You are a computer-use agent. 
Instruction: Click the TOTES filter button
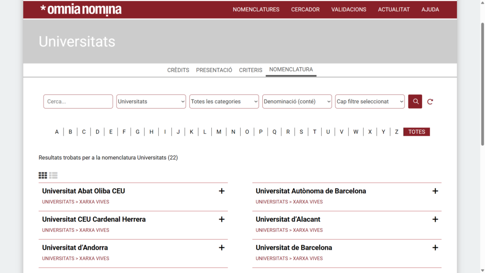pyautogui.click(x=416, y=131)
